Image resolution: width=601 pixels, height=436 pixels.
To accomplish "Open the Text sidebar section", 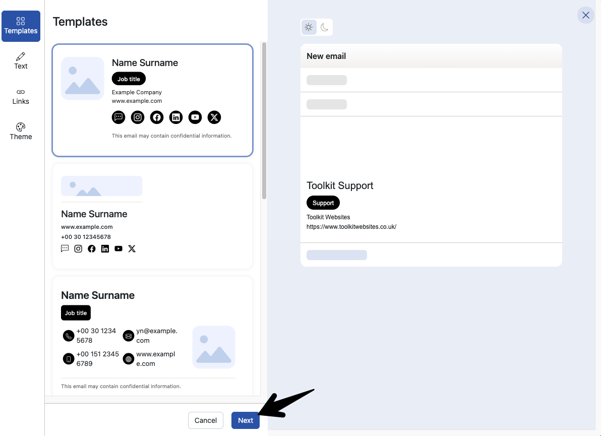I will coord(21,60).
